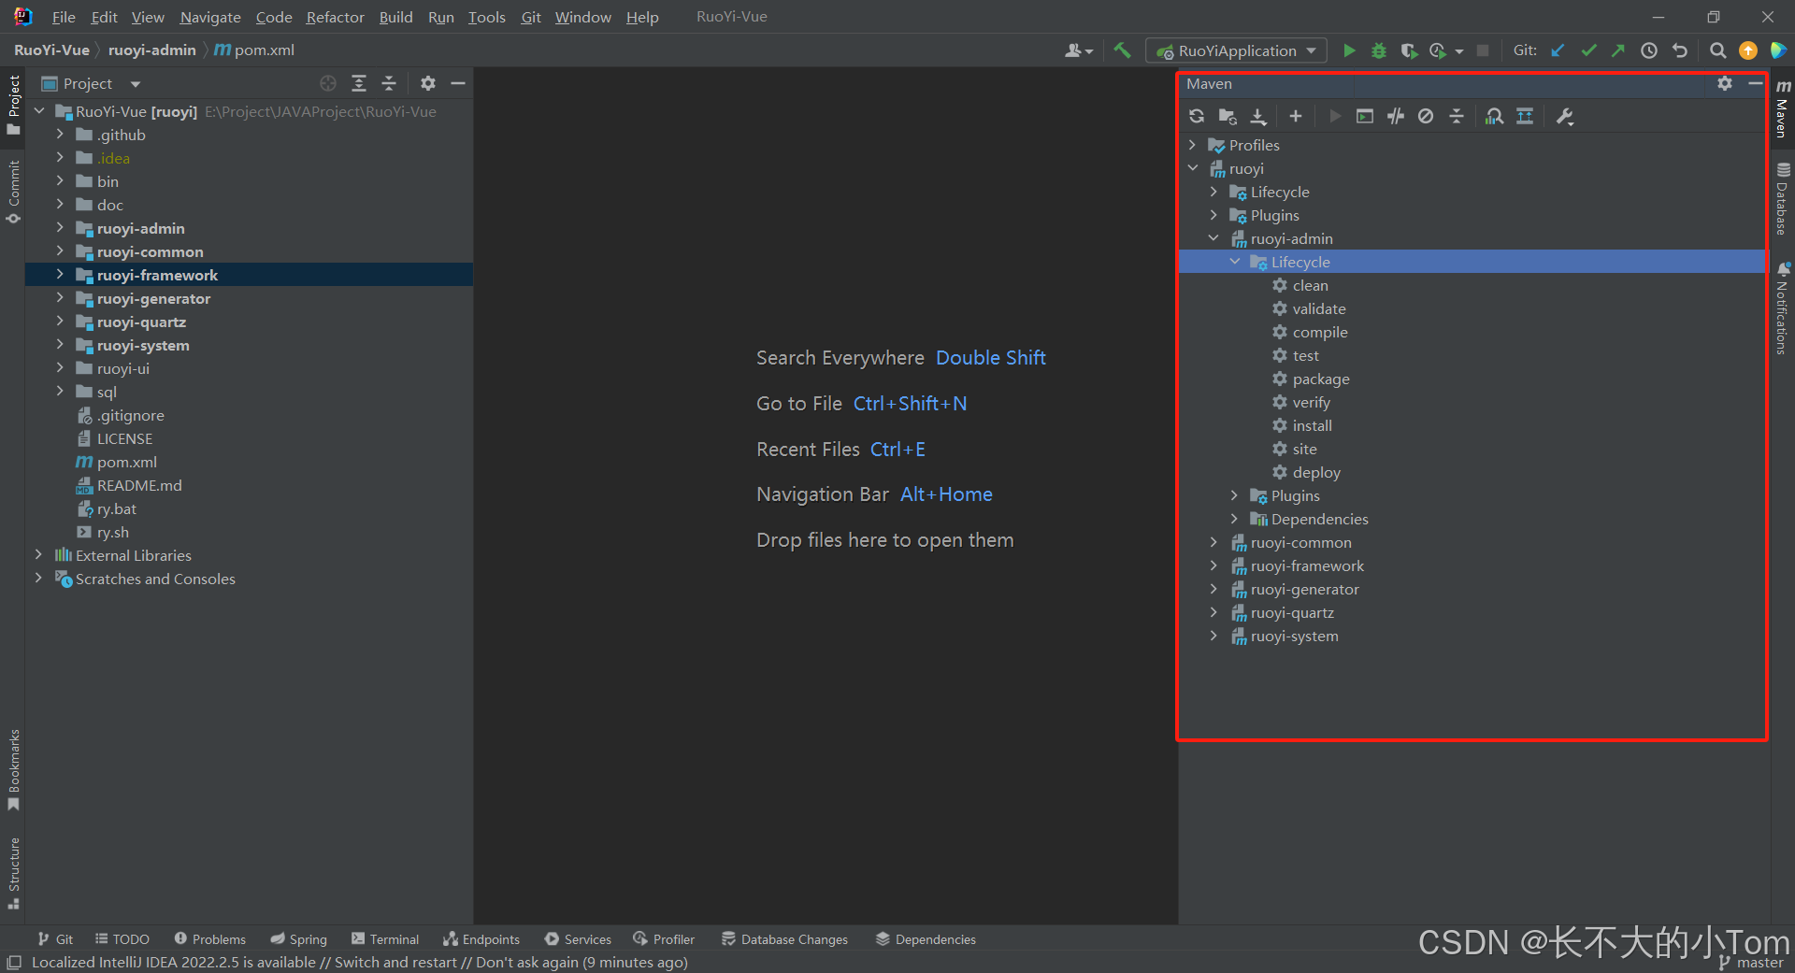Image resolution: width=1795 pixels, height=973 pixels.
Task: Select the install lifecycle goal
Action: tap(1312, 425)
